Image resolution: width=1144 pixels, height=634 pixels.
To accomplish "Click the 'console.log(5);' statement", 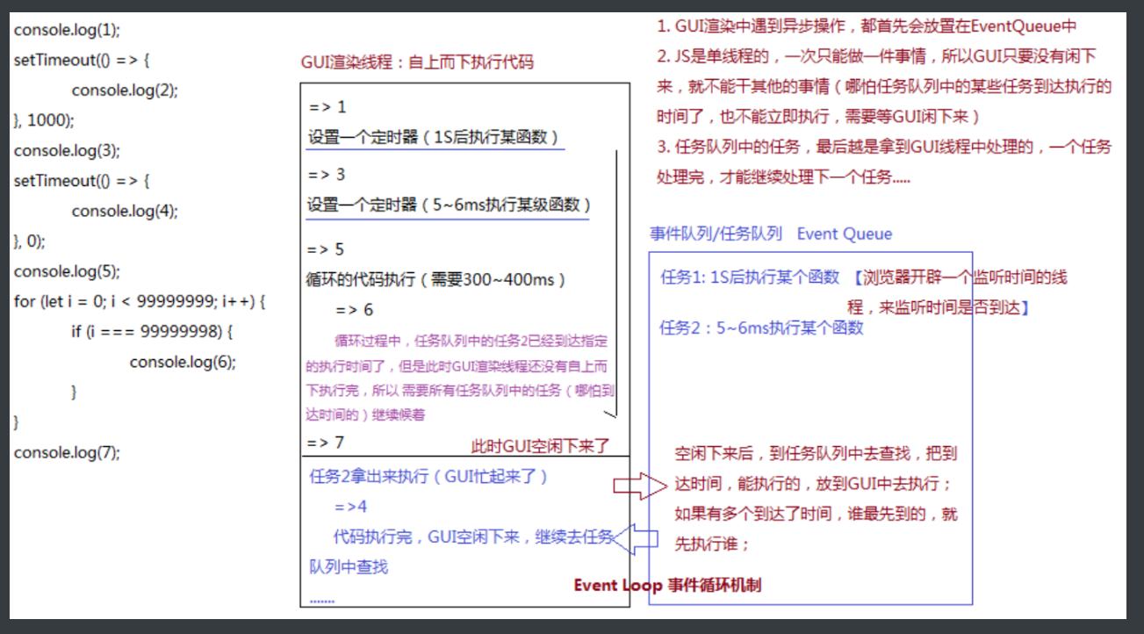I will pos(67,271).
